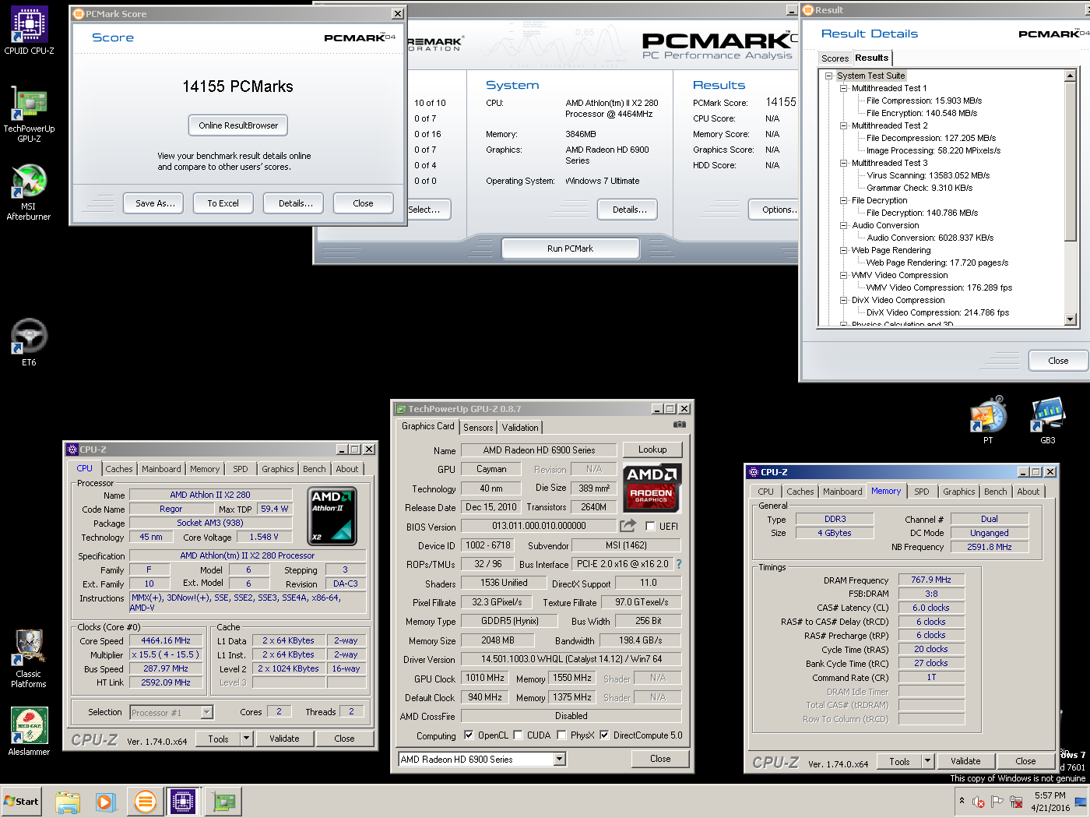Switch to PCMark orange taskbar icon
This screenshot has height=818, width=1090.
point(145,802)
